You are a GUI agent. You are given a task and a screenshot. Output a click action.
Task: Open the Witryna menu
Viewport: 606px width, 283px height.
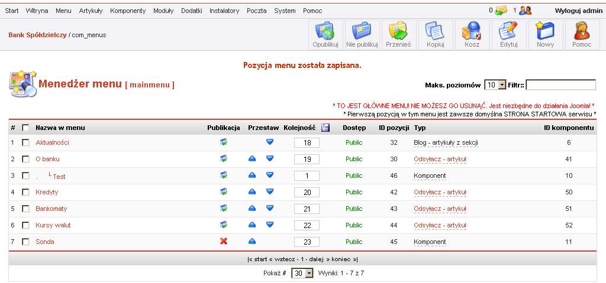(x=37, y=11)
